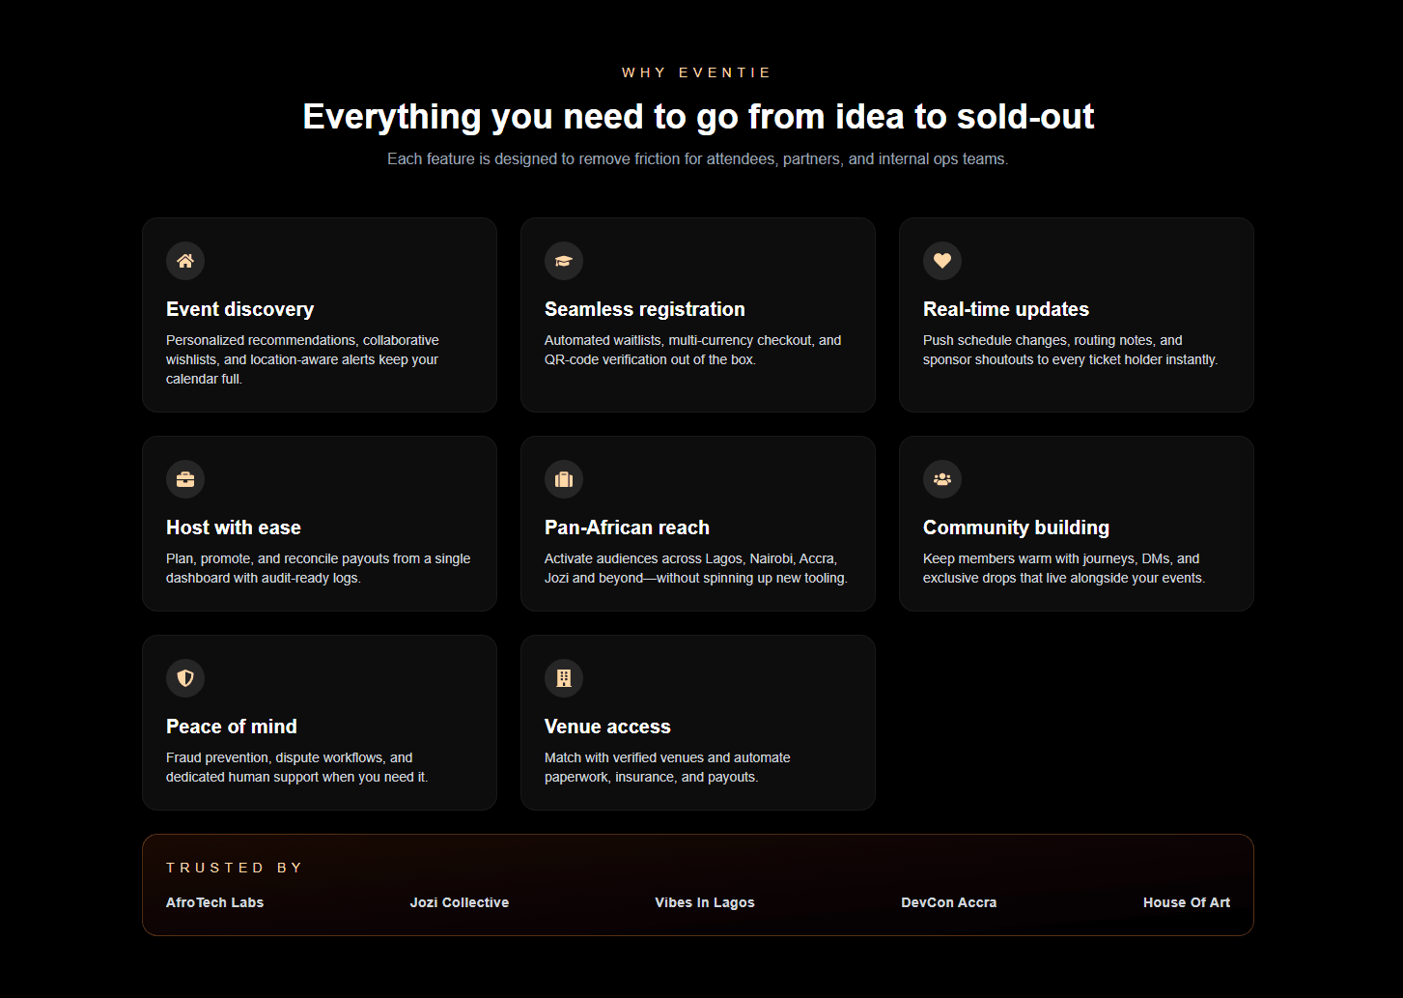Click the briefcase icon above Host with ease
The height and width of the screenshot is (998, 1403).
pos(185,479)
